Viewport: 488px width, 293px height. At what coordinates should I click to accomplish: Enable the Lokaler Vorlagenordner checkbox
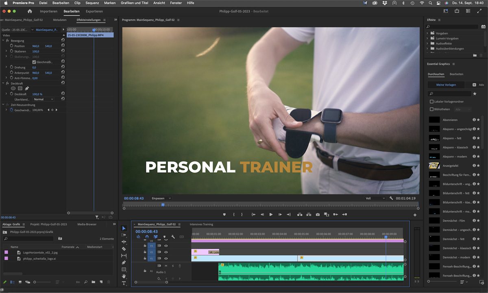click(432, 102)
